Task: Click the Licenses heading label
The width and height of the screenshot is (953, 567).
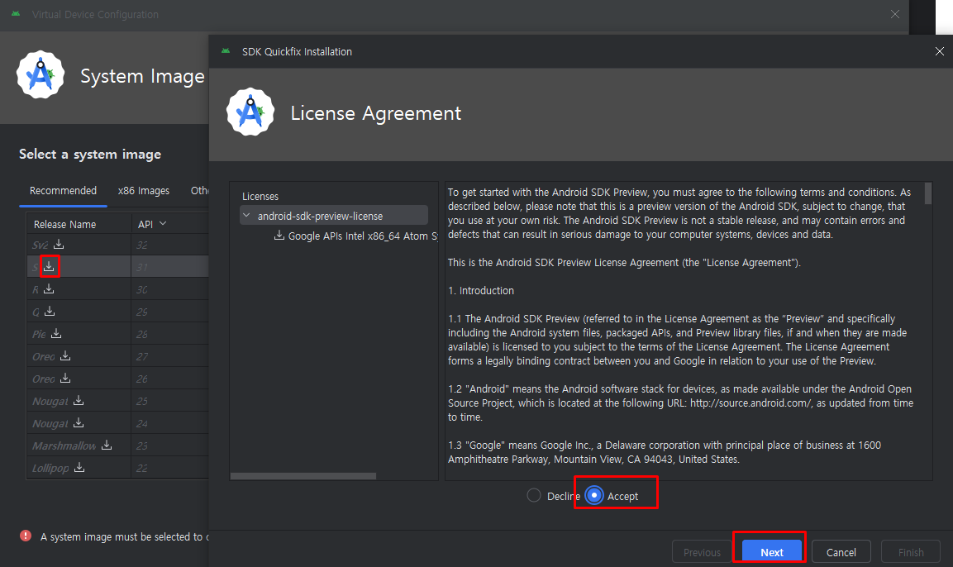Action: [260, 196]
